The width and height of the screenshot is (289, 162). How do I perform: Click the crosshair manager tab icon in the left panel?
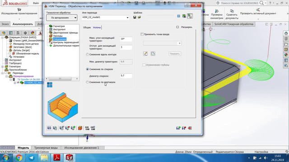[25, 33]
